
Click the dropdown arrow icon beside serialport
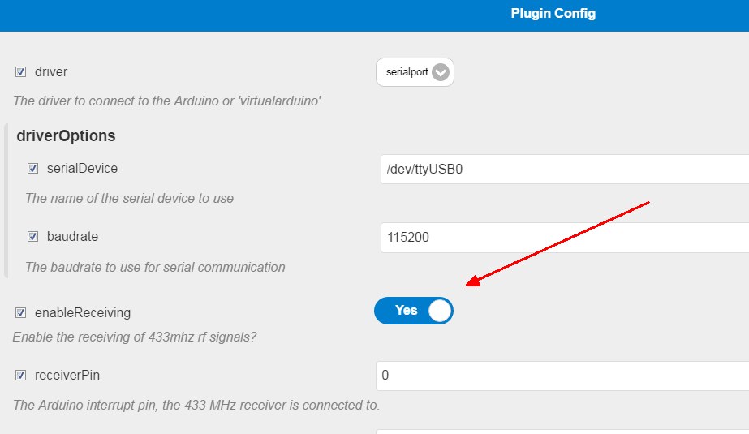(440, 72)
